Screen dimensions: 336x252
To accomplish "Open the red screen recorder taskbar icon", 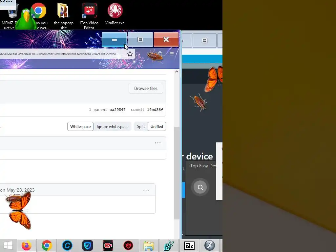I will pos(108,245).
